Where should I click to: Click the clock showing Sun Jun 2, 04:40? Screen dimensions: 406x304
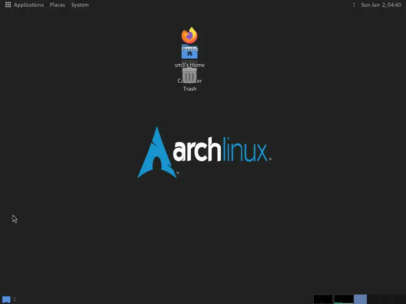[x=381, y=5]
